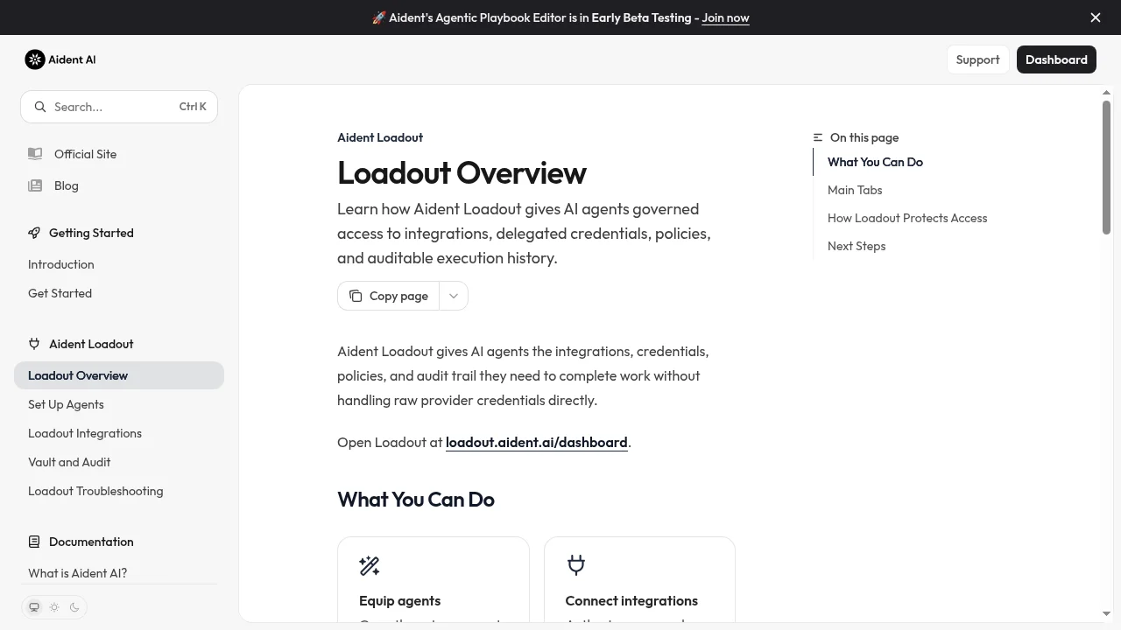1121x630 pixels.
Task: Click the copy icon in Copy page
Action: pos(356,296)
